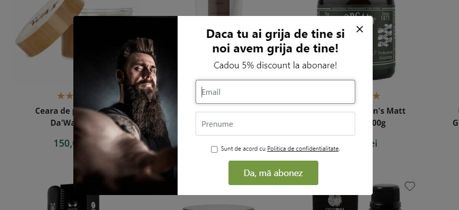Open the black ribbed-cap bottle product image
This screenshot has width=459, height=210.
(384, 197)
